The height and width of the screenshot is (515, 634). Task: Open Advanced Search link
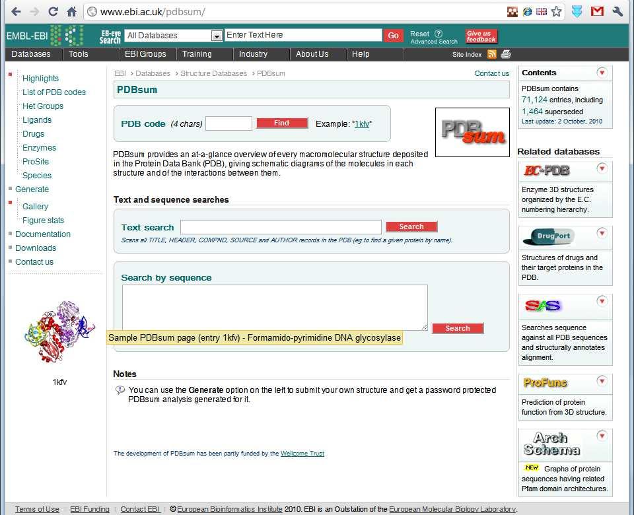[434, 42]
